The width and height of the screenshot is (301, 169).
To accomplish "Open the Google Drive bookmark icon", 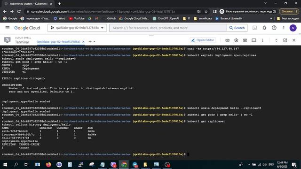I will pos(90,18).
